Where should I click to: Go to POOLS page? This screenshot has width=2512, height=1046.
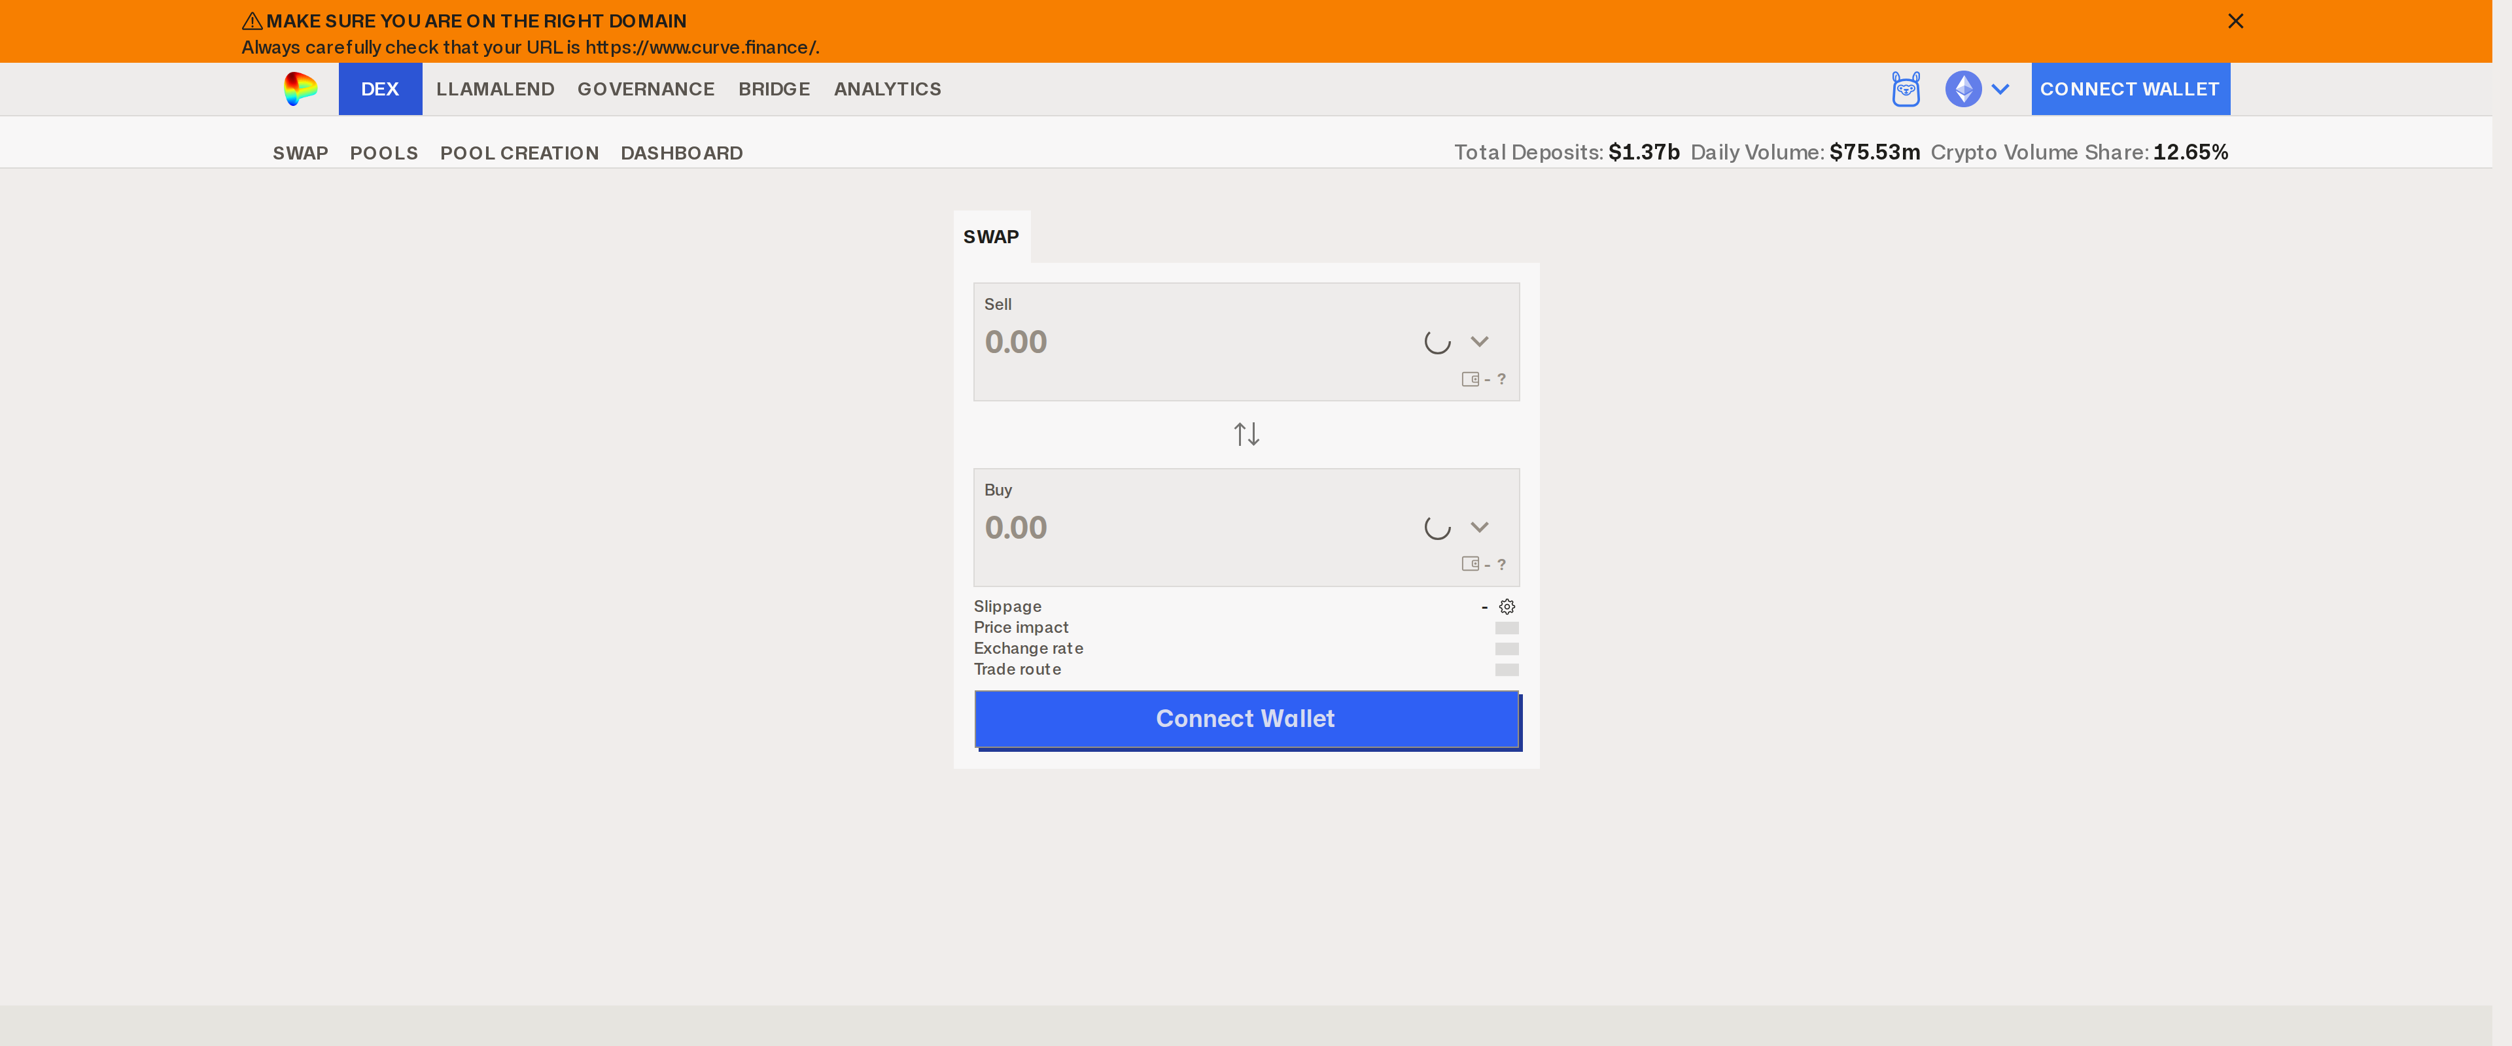(384, 153)
